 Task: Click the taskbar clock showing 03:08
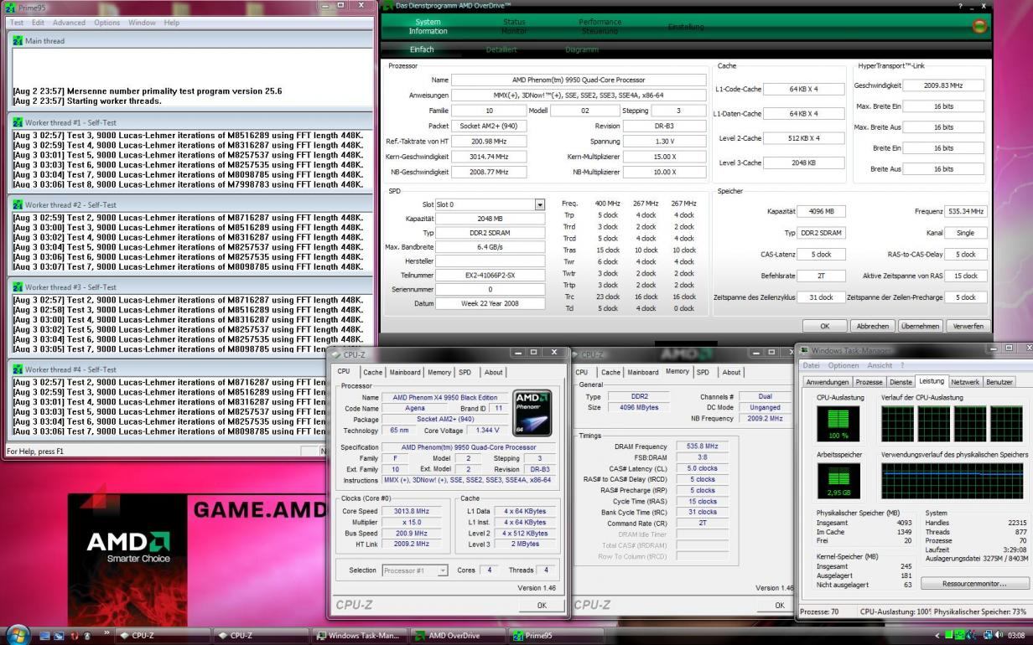coord(1018,635)
